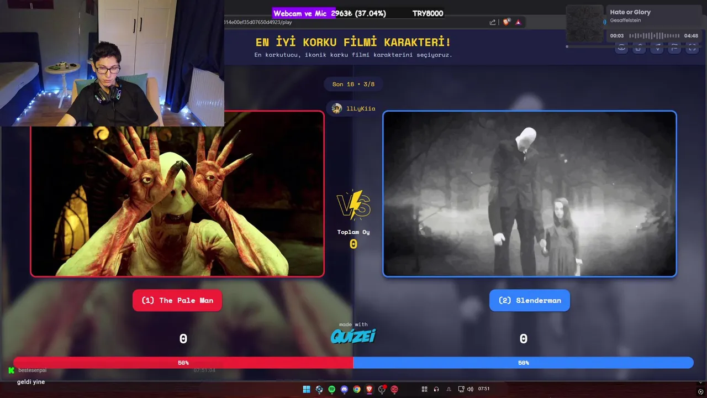
Task: Open the blue hexagon app in taskbar
Action: pos(319,389)
